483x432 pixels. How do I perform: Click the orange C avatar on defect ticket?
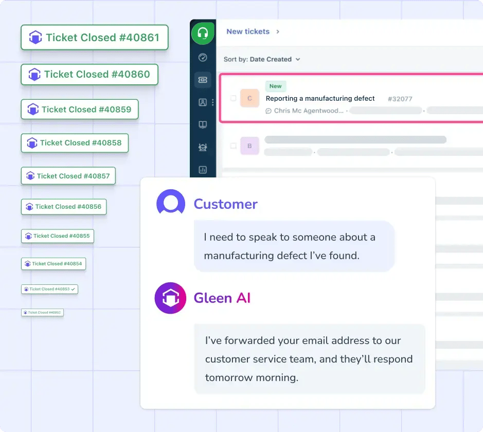coord(249,98)
